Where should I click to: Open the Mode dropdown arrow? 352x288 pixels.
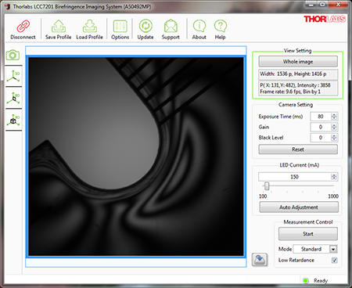(333, 249)
